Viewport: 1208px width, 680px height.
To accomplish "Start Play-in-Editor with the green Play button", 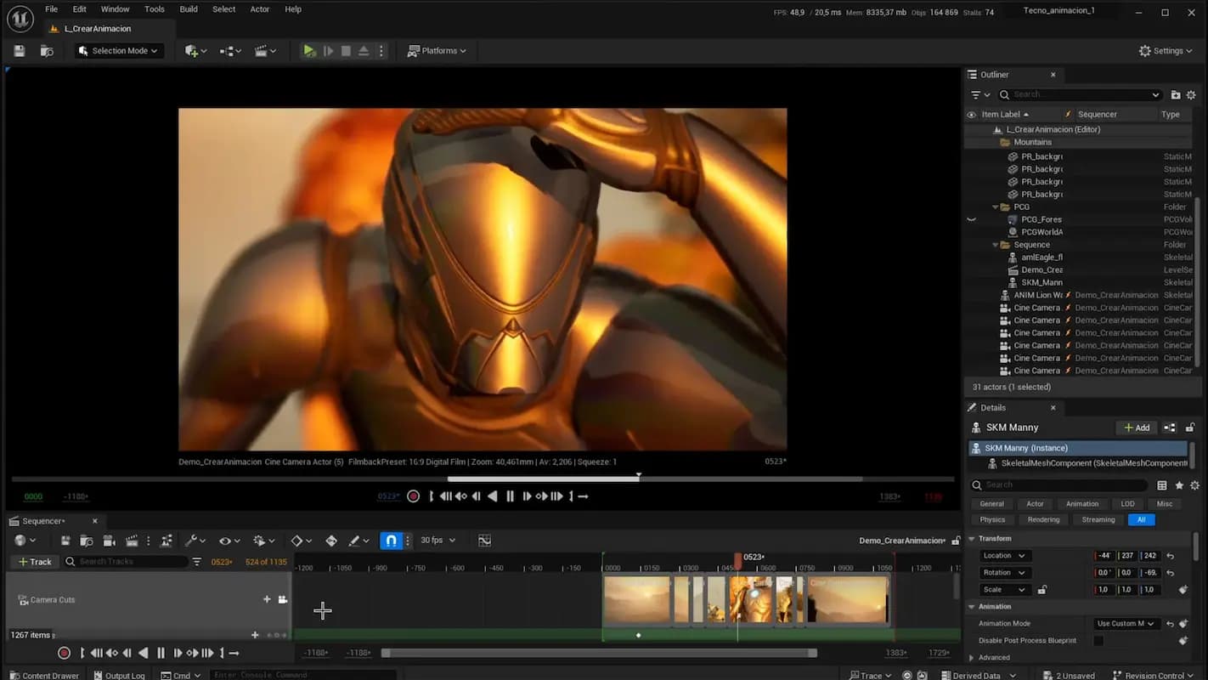I will tap(309, 51).
